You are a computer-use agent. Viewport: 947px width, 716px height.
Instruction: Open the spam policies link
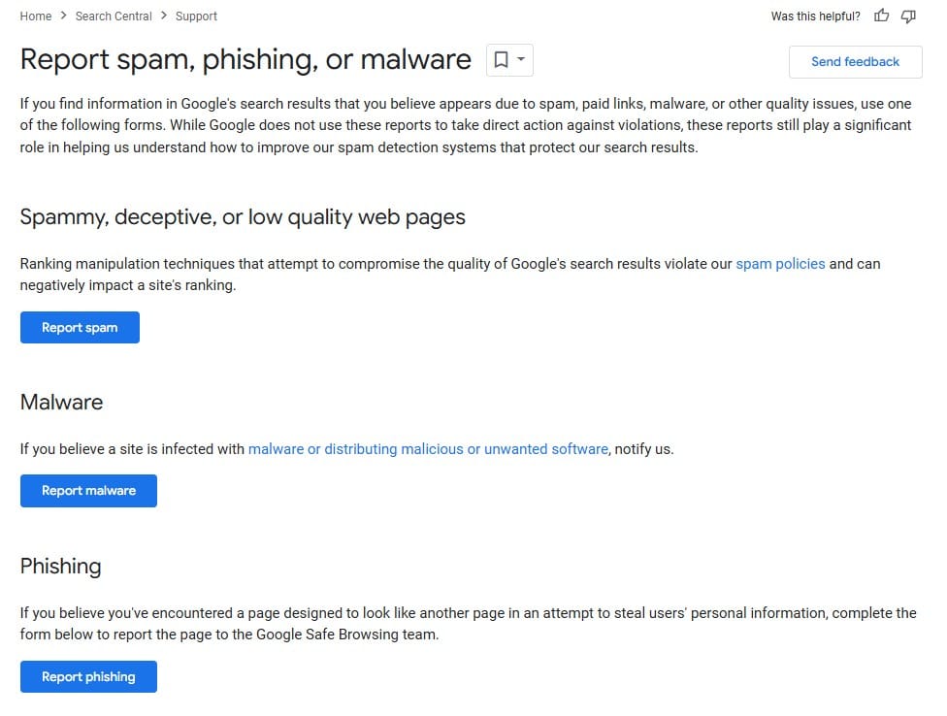[x=780, y=264]
